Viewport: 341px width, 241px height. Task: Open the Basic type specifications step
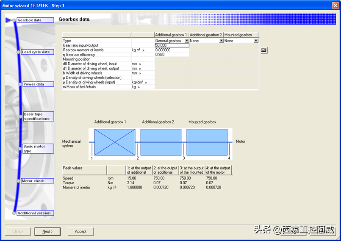click(x=38, y=116)
